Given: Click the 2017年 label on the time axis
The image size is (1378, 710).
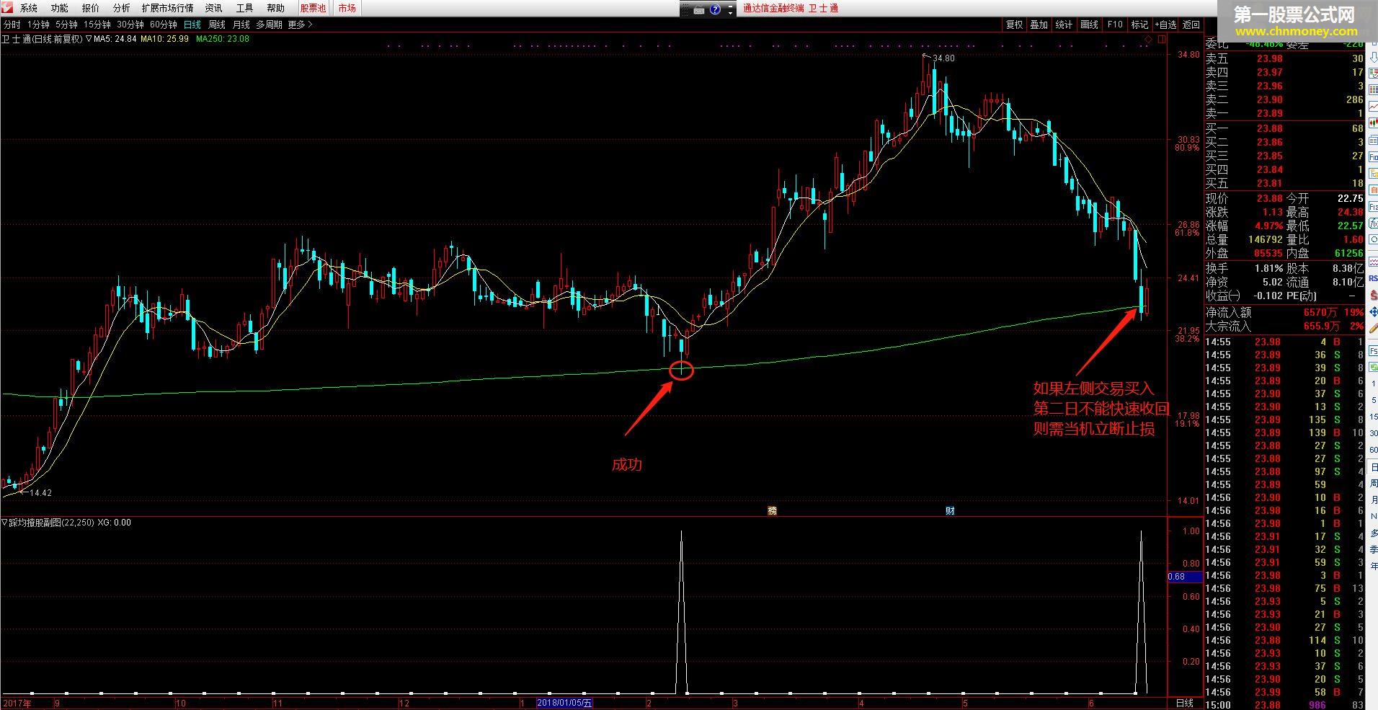Looking at the screenshot, I should coord(17,703).
